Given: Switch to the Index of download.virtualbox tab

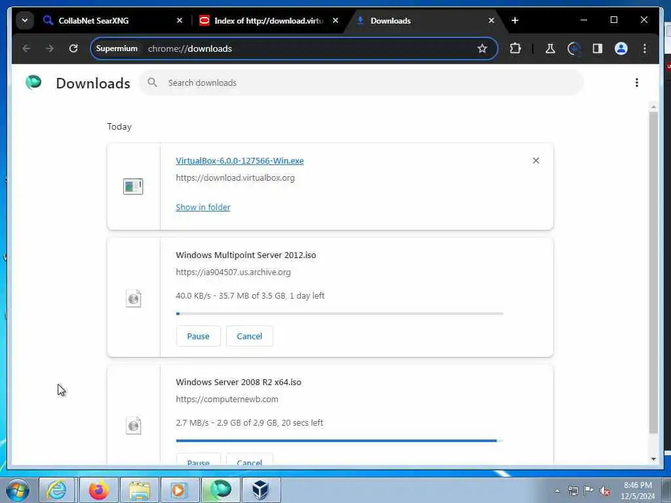Looking at the screenshot, I should coord(269,20).
